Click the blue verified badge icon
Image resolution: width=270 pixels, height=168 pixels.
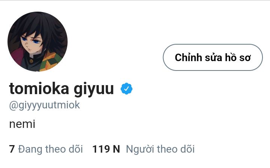(127, 89)
